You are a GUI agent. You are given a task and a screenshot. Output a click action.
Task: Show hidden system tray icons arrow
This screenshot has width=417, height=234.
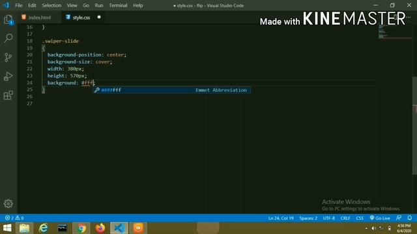pyautogui.click(x=366, y=228)
